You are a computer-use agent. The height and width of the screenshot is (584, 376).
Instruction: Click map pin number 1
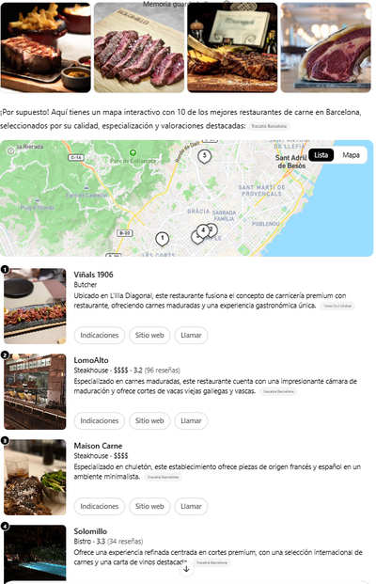click(162, 238)
